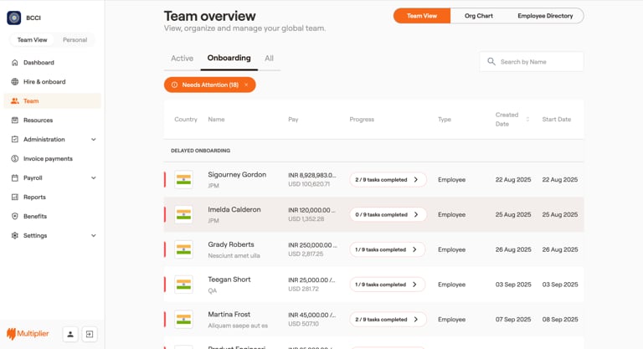
Task: Click Sigourney Gordon's tasks completed progress pill
Action: (388, 180)
